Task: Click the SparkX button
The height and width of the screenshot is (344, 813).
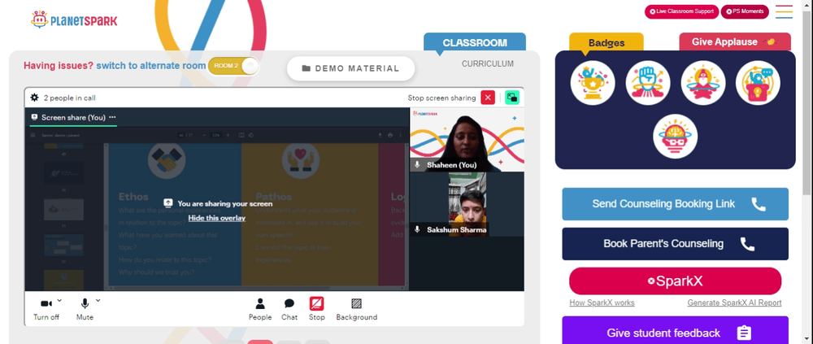Action: point(675,281)
